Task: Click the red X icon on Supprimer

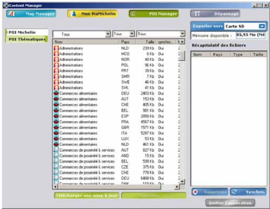Action: (196, 192)
